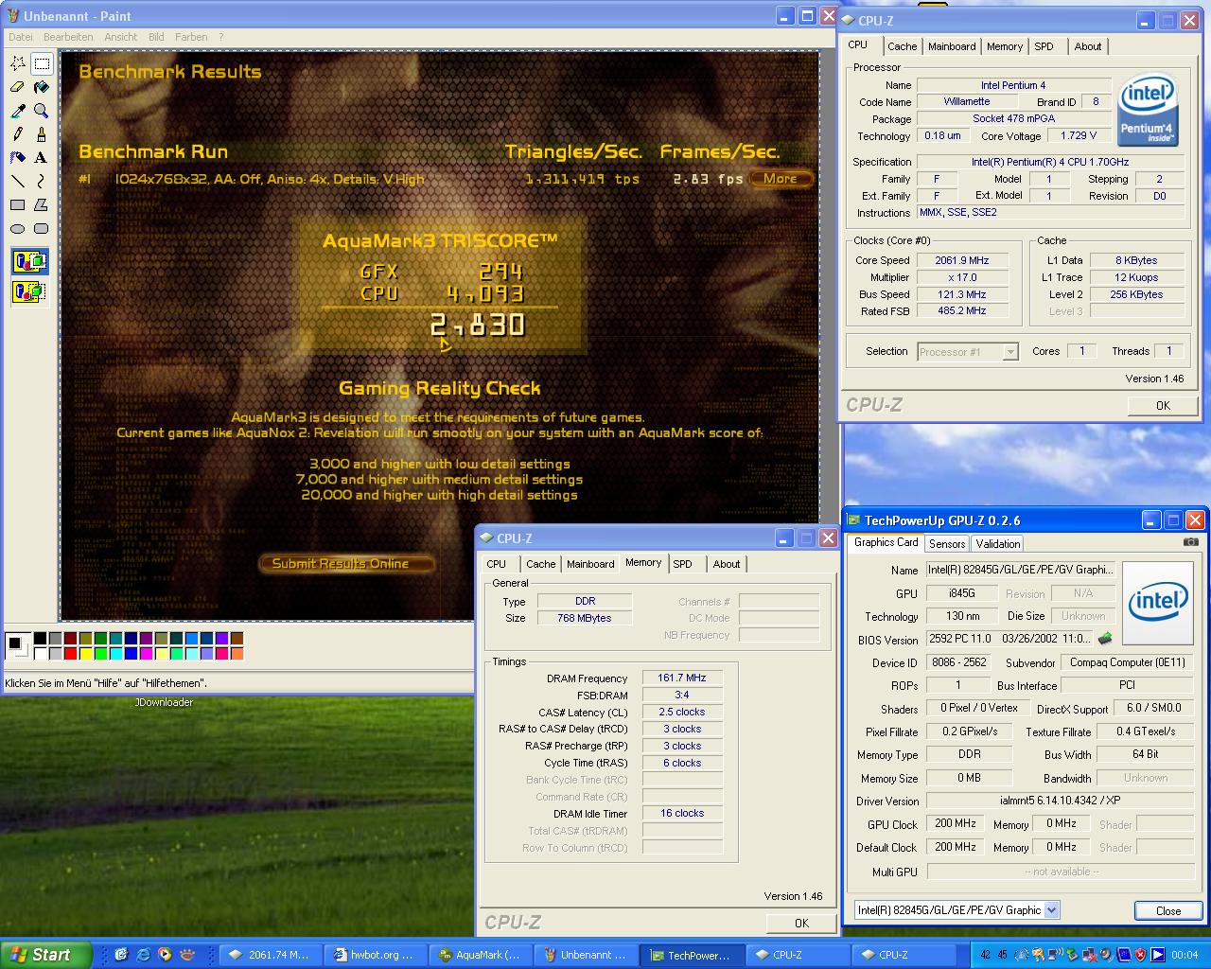Click the GPU-Z camera screenshot icon
The width and height of the screenshot is (1211, 969).
(x=1190, y=543)
